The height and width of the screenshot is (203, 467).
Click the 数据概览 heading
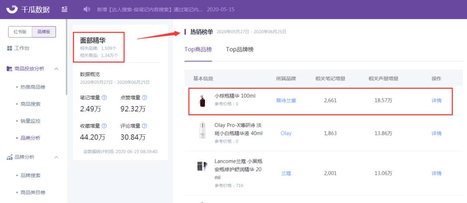click(x=90, y=74)
